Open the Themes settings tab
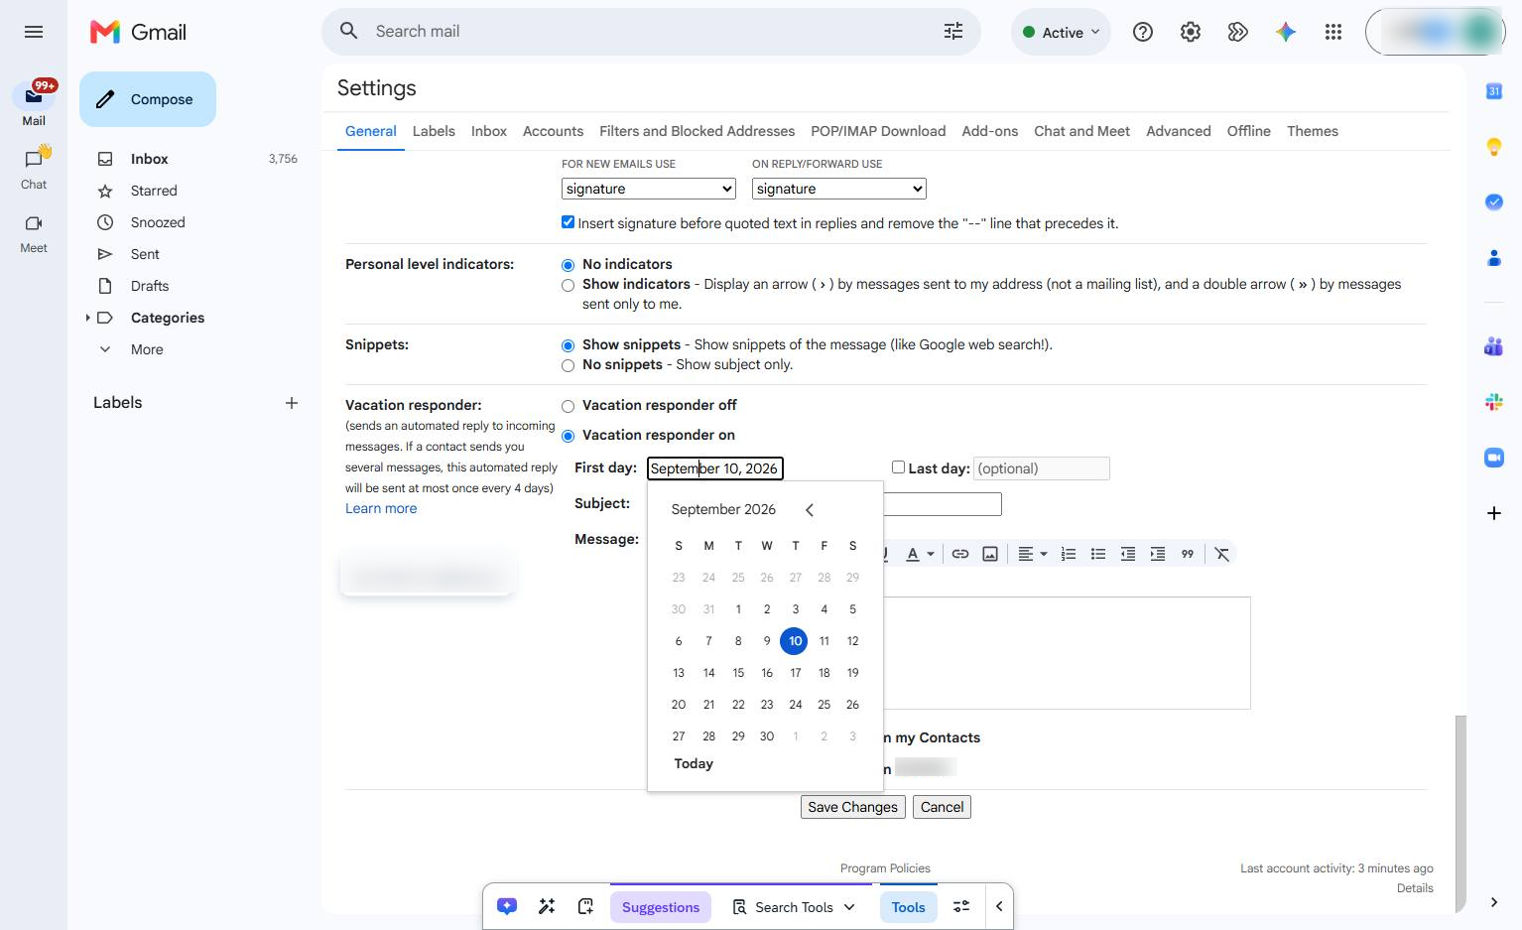 point(1313,131)
